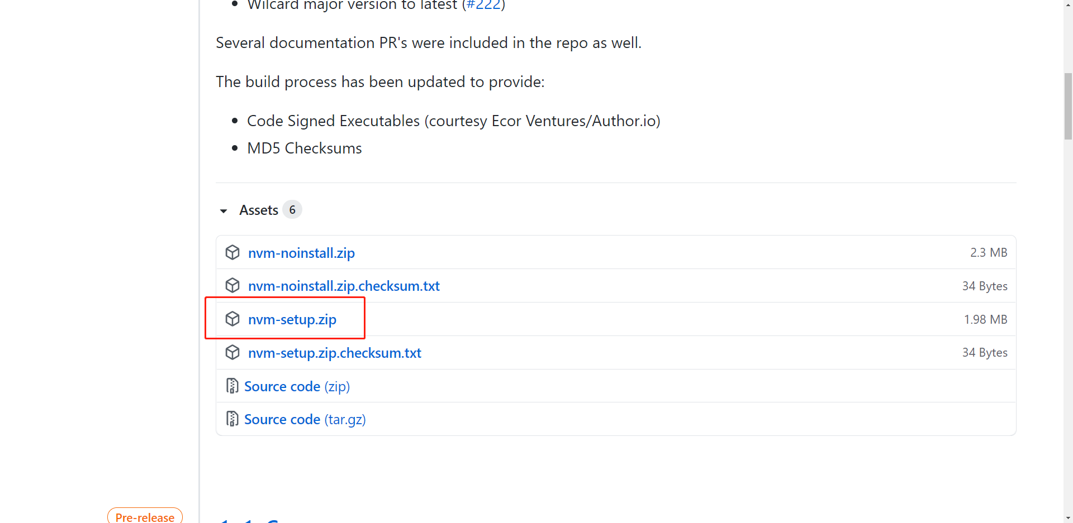Screen dimensions: 1073x523
Task: Download nvm-setup.zip installer
Action: point(292,319)
